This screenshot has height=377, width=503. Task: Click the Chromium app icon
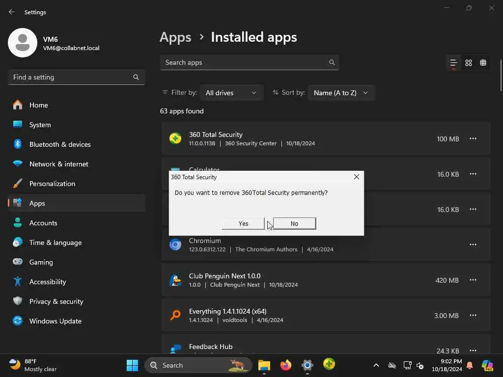(x=175, y=244)
